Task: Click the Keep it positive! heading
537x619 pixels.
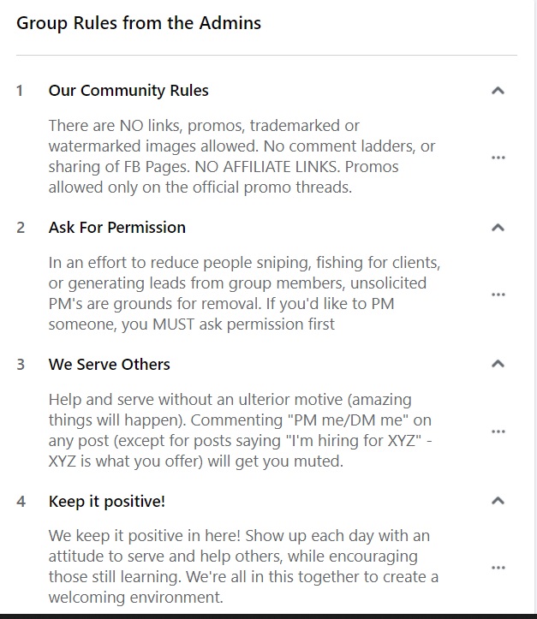Action: pos(106,502)
